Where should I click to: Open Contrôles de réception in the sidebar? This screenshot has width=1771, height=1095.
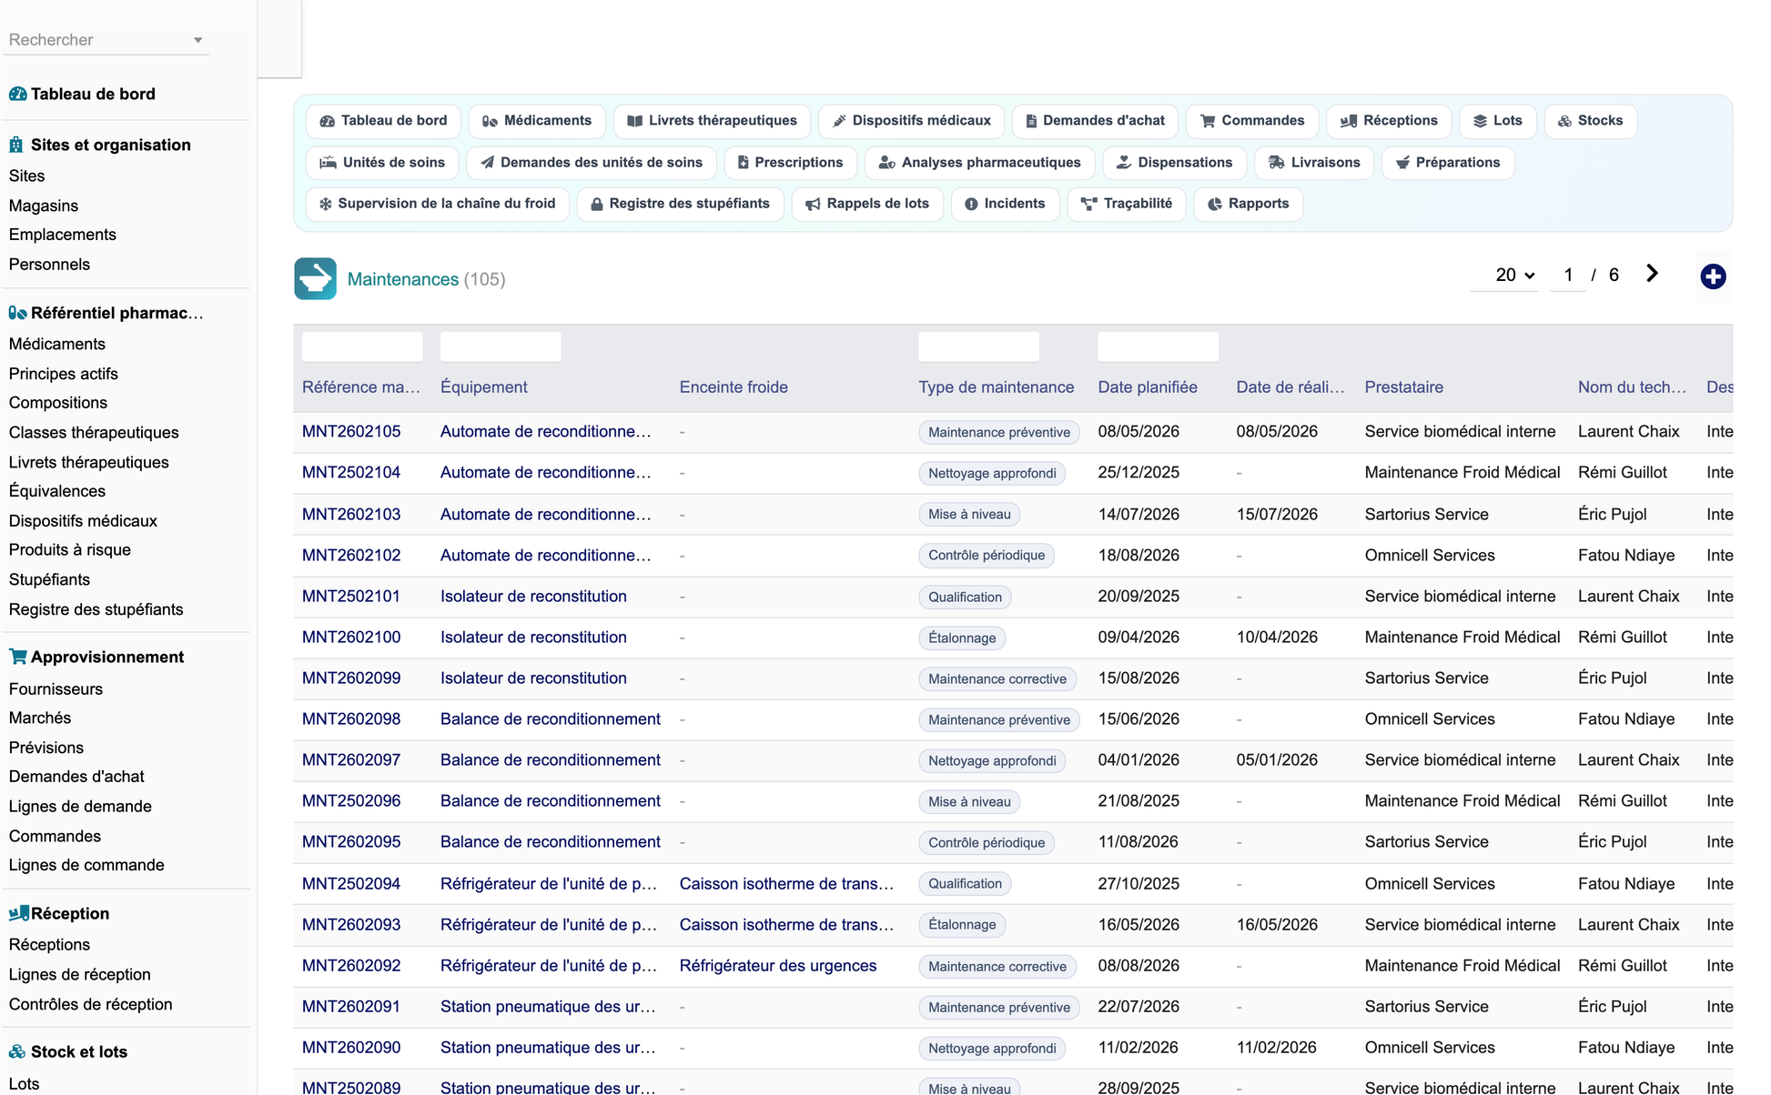pyautogui.click(x=90, y=1004)
